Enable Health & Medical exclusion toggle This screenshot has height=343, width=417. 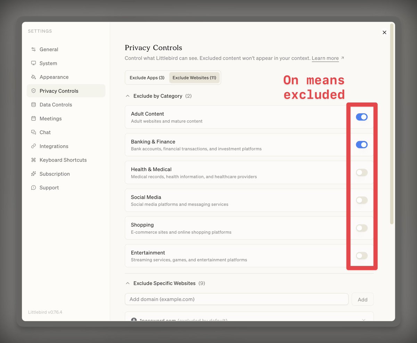point(361,172)
